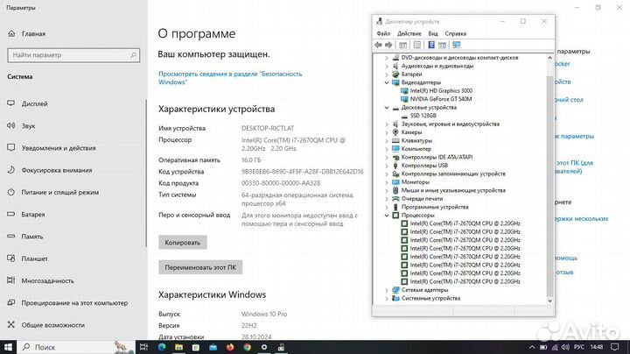
Task: Click the Forward arrow in Device Manager toolbar
Action: click(388, 45)
